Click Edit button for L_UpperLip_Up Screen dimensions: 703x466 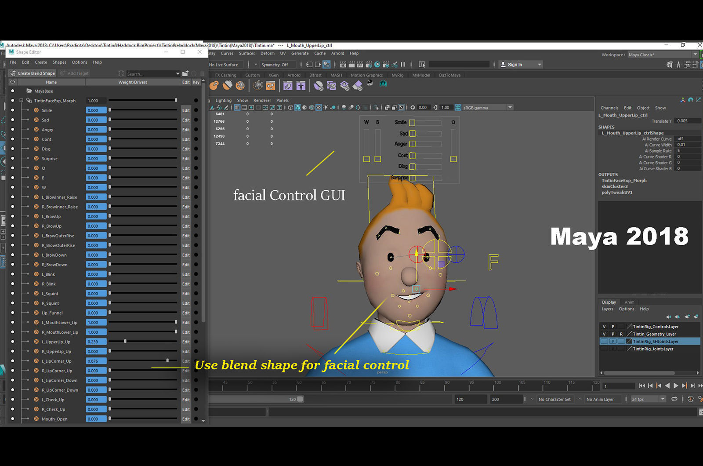[x=186, y=342]
